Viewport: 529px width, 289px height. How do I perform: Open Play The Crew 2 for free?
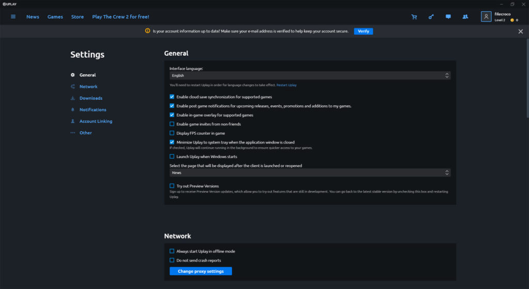click(x=120, y=17)
